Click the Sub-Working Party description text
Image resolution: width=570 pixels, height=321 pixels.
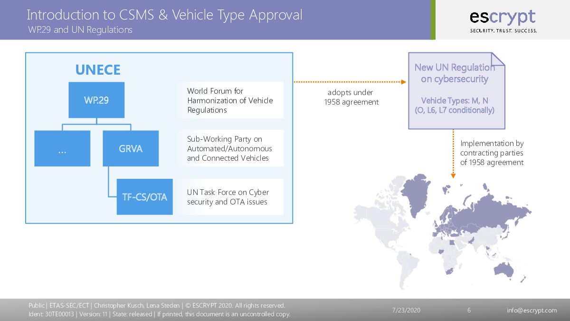pos(230,148)
